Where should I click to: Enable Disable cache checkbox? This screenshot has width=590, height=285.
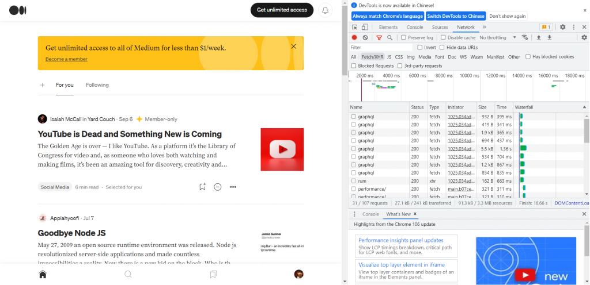click(x=443, y=37)
